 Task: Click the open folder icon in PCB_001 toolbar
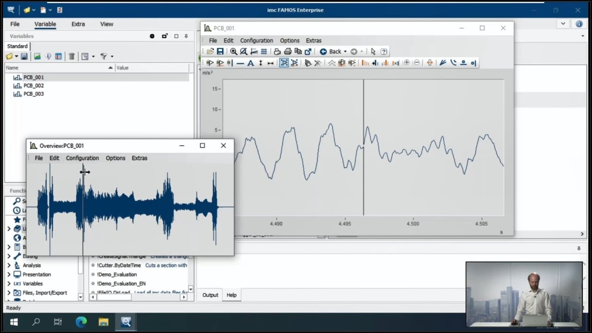(x=210, y=51)
